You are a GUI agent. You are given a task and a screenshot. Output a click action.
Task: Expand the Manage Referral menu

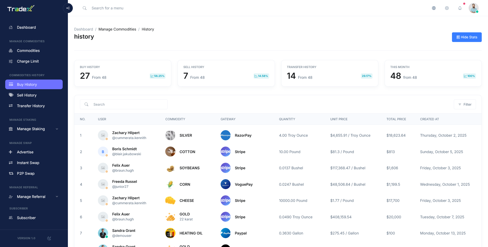click(x=34, y=197)
